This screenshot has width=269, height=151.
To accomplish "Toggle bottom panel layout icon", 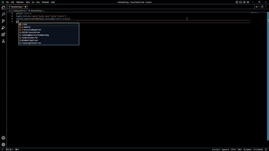I will [240, 2].
